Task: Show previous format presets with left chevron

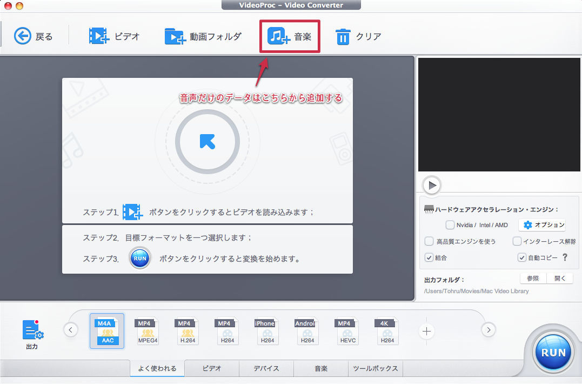Action: click(71, 329)
